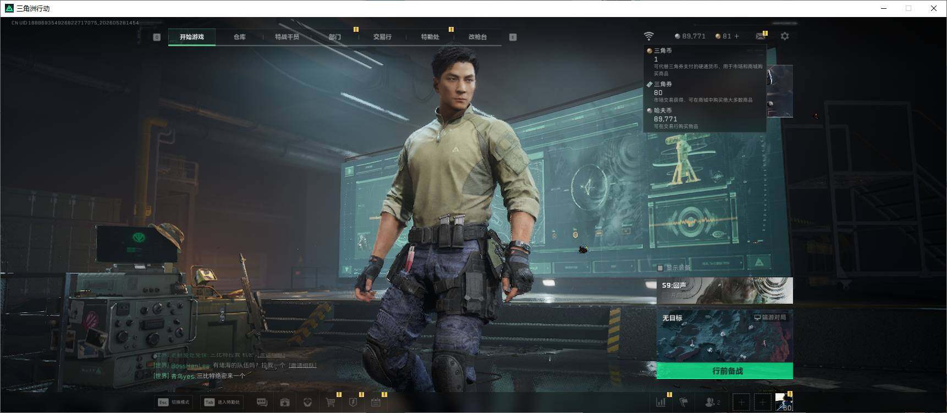Open the supply case icon in bottom bar
Viewport: 947px width, 413px height.
tap(285, 403)
